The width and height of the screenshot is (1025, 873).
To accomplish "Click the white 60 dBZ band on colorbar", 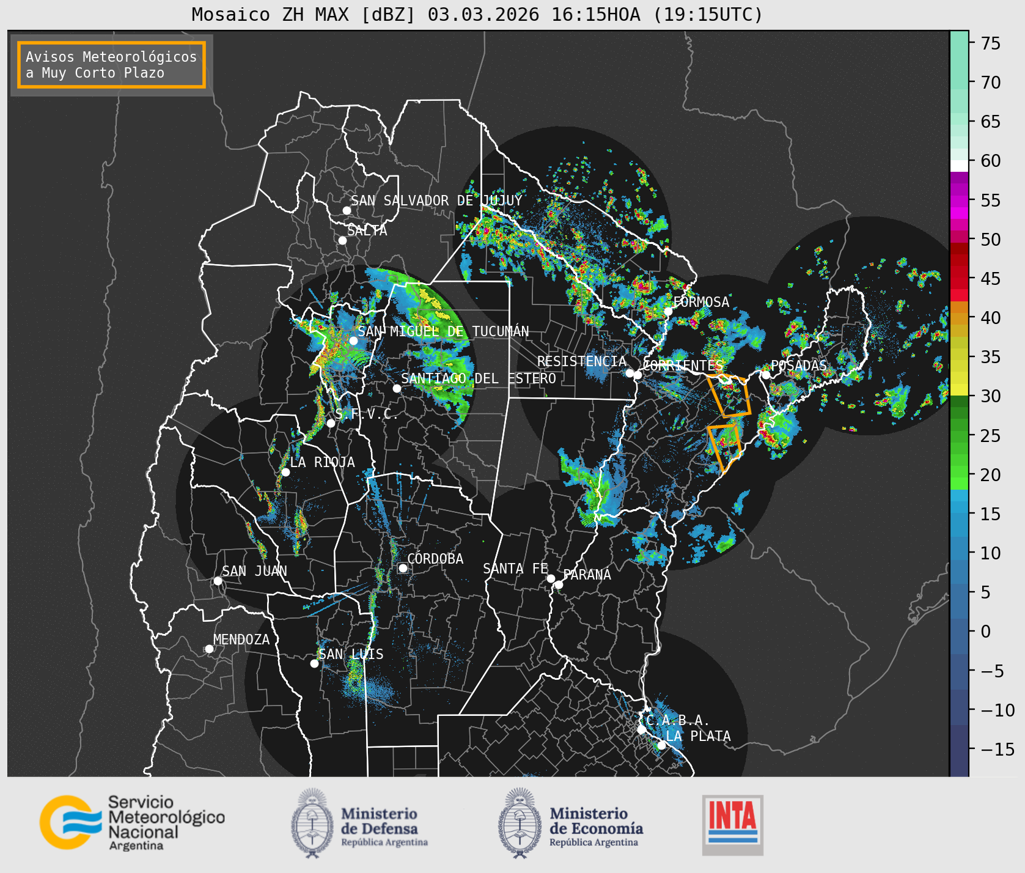I will (960, 166).
